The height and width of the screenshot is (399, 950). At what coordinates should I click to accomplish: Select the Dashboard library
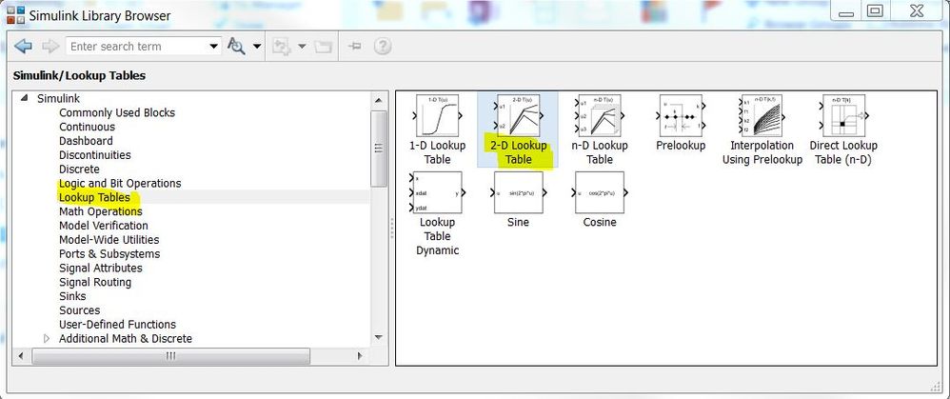click(x=86, y=141)
